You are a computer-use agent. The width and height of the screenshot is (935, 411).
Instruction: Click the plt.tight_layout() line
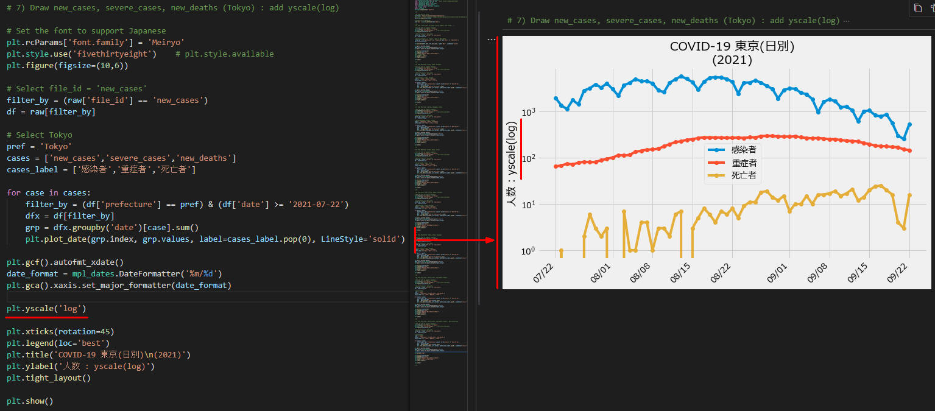pos(49,378)
